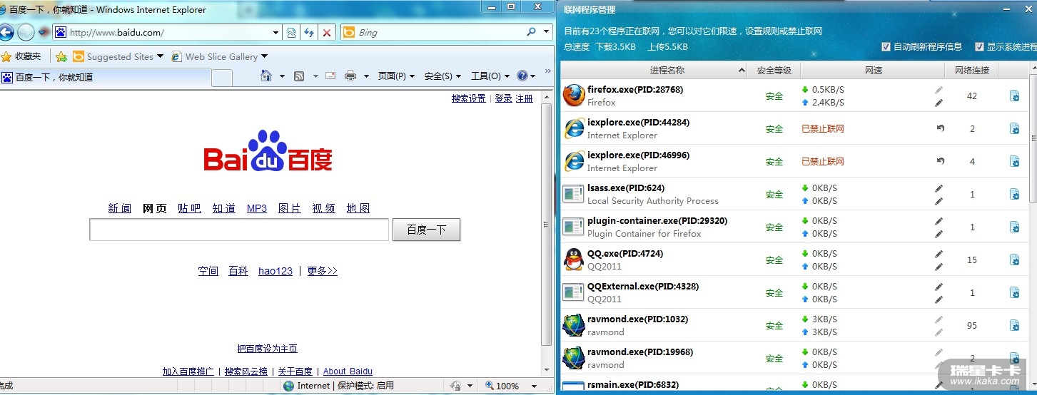This screenshot has height=395, width=1037.
Task: Open the 工具(O) menu
Action: [490, 76]
